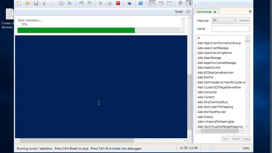Close the Commands tab with its X
The height and width of the screenshot is (153, 272).
(215, 12)
